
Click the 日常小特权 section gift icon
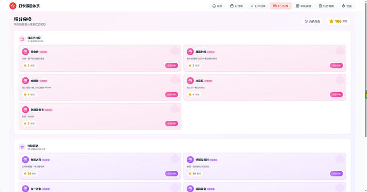tap(22, 39)
